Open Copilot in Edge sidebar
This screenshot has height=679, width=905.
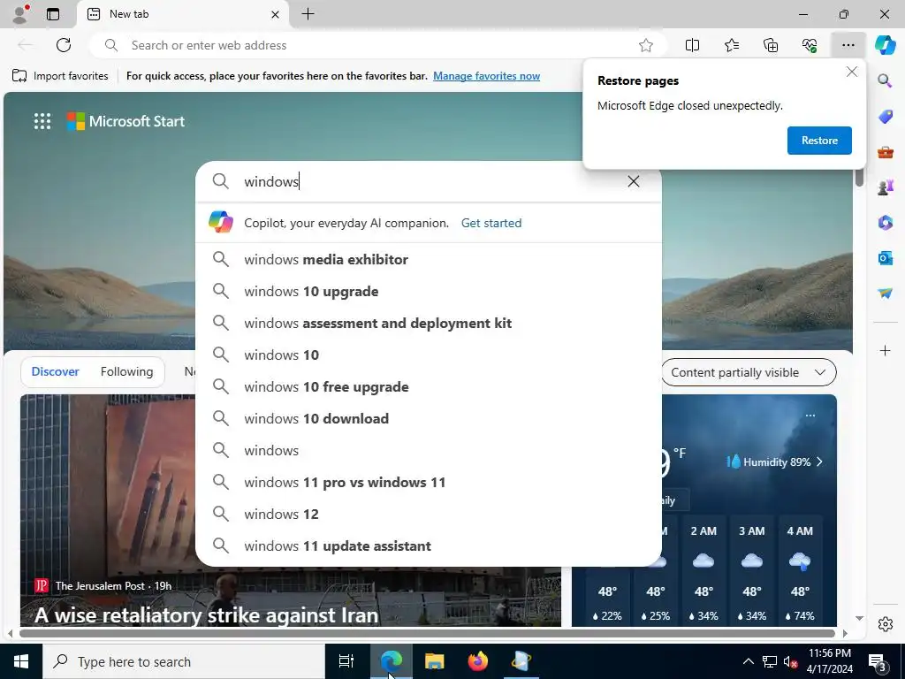point(885,45)
